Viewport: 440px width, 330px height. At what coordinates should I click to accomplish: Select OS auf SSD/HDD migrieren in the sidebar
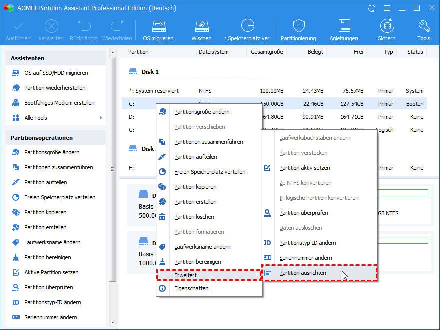click(x=56, y=73)
